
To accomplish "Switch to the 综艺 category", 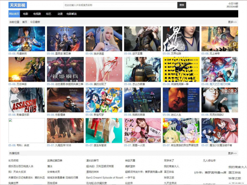I will (x=48, y=14).
